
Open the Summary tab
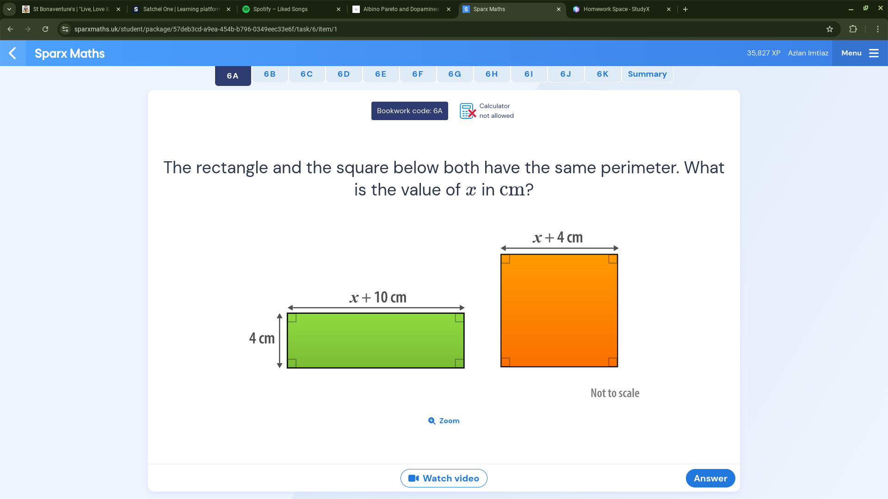click(x=647, y=74)
